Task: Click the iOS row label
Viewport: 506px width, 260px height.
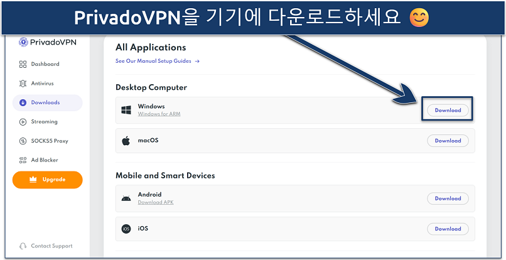Action: pos(143,229)
